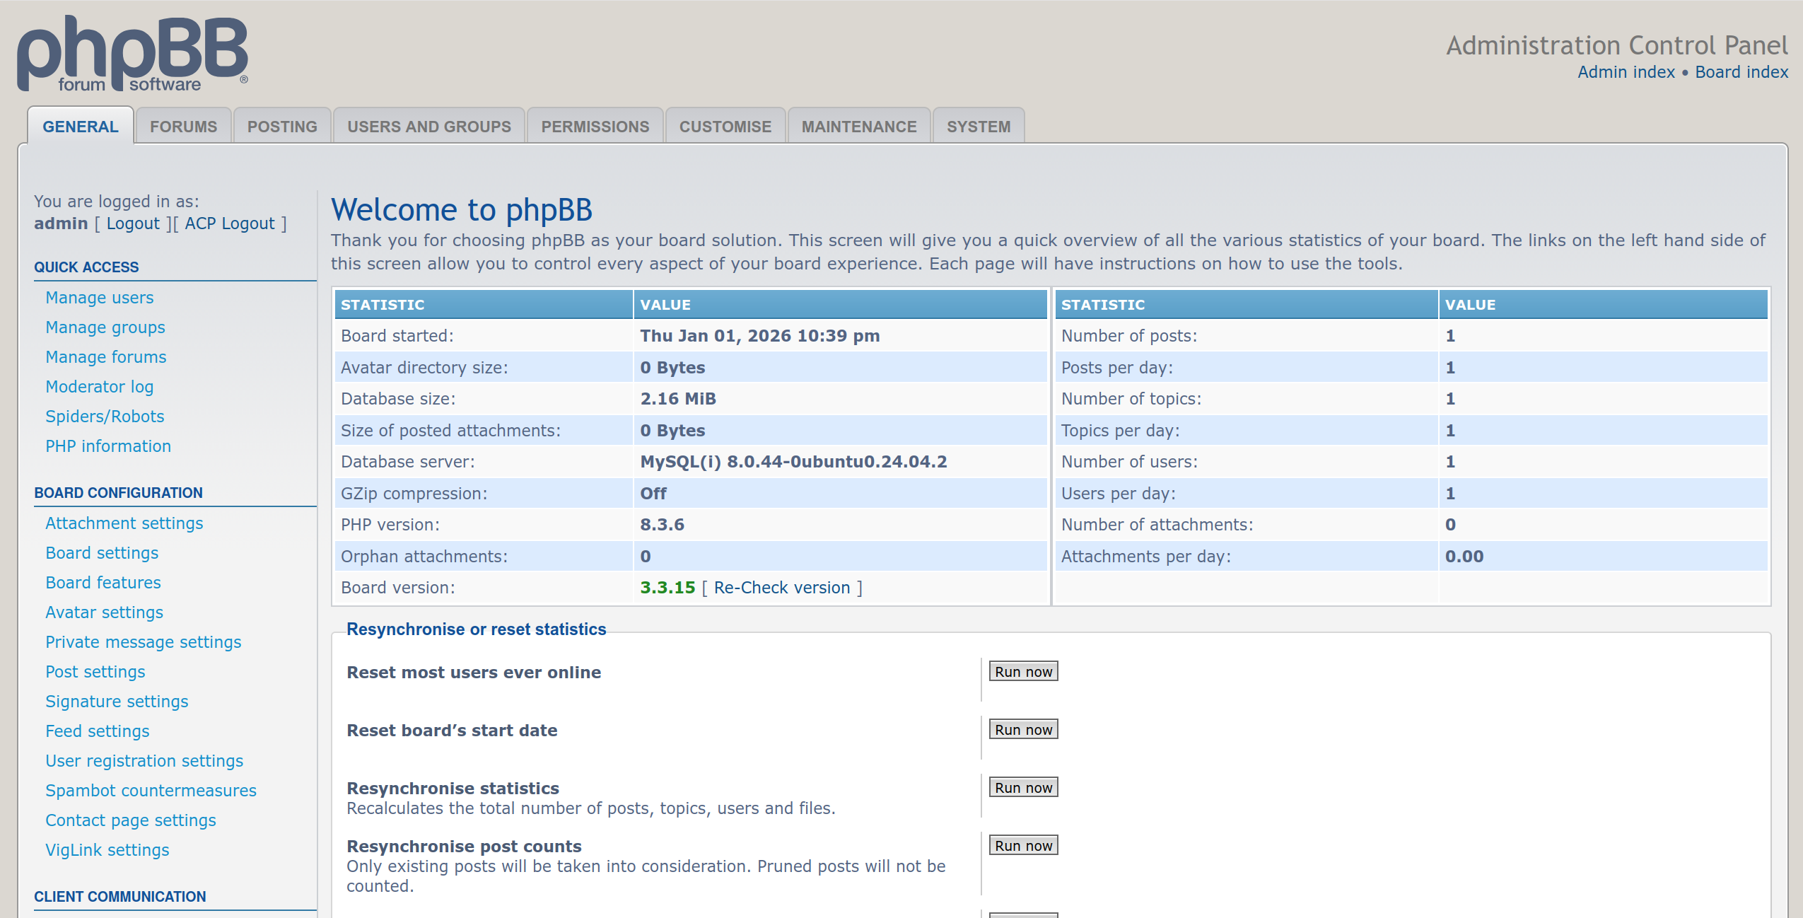Go to the System tab
Image resolution: width=1803 pixels, height=918 pixels.
pyautogui.click(x=978, y=127)
